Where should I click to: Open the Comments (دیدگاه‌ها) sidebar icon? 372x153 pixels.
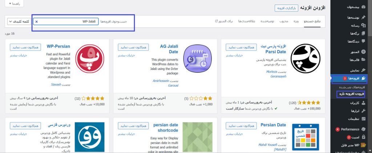tap(363, 41)
